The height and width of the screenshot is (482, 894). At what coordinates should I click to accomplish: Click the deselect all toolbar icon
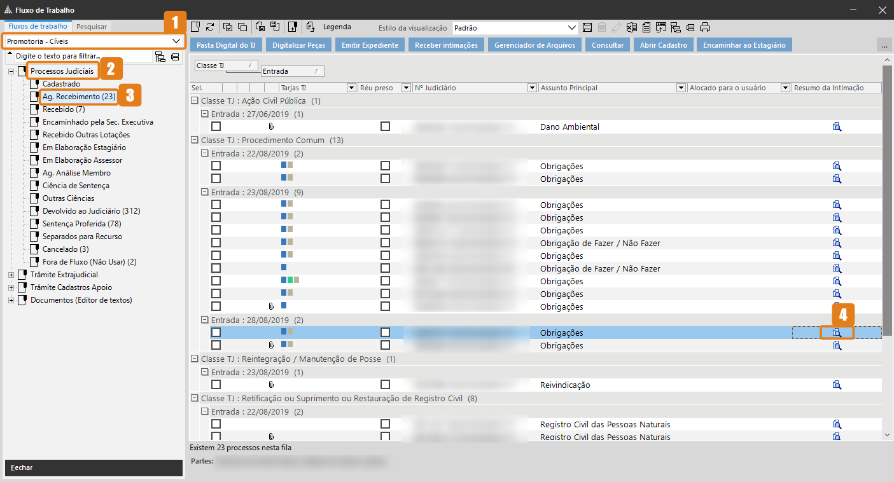click(x=242, y=27)
